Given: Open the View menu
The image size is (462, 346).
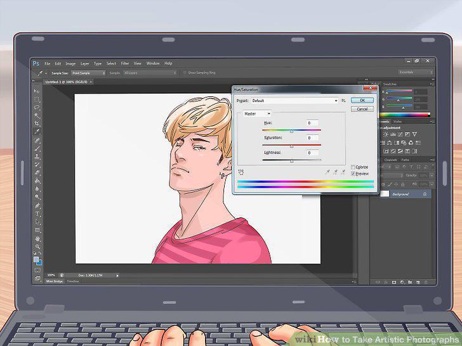Looking at the screenshot, I should (x=137, y=63).
